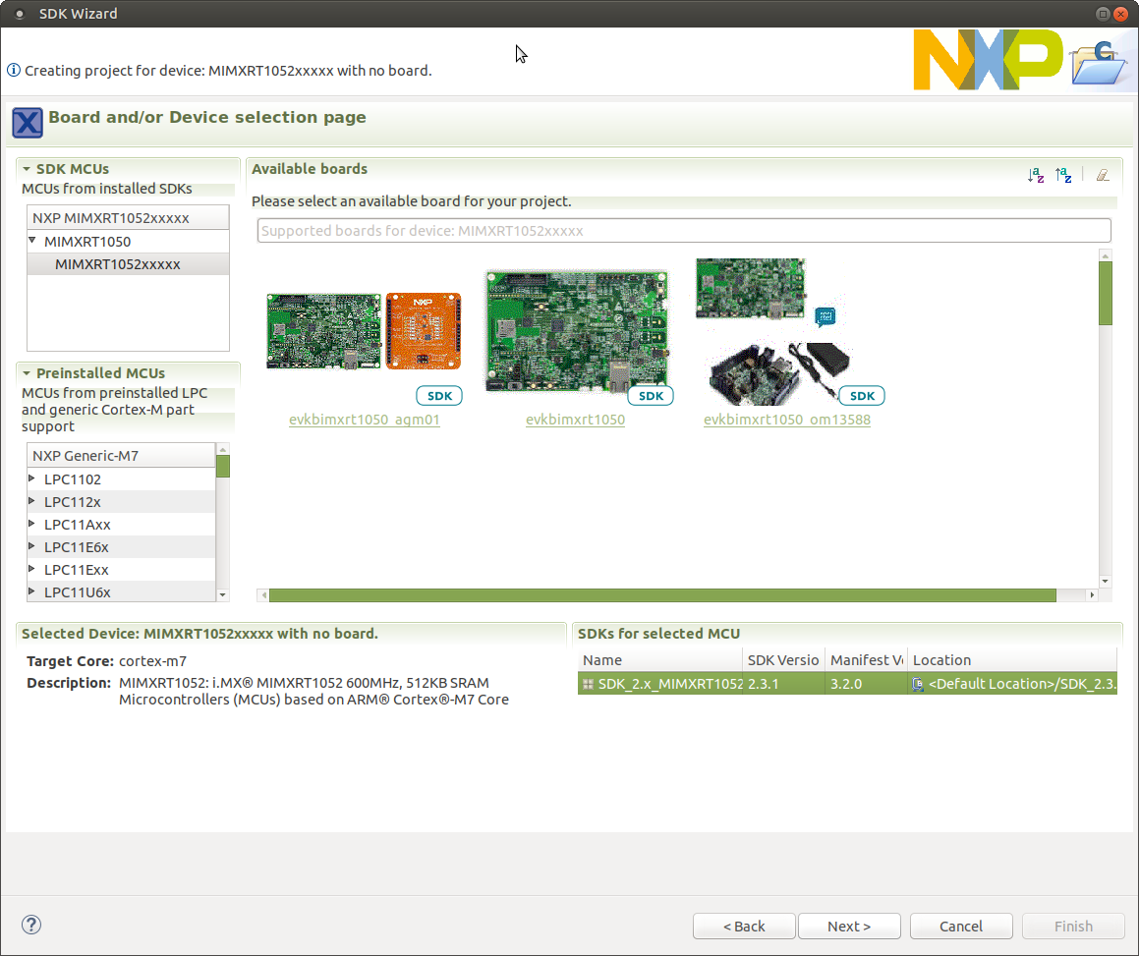Click the SDK badge under evkbimxrt1050_agm01
This screenshot has height=956, width=1139.
[x=439, y=396]
